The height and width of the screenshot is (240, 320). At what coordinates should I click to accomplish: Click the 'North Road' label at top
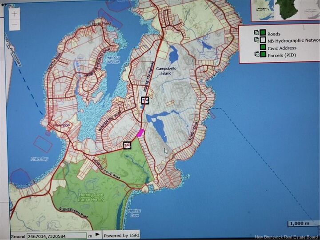pyautogui.click(x=102, y=24)
